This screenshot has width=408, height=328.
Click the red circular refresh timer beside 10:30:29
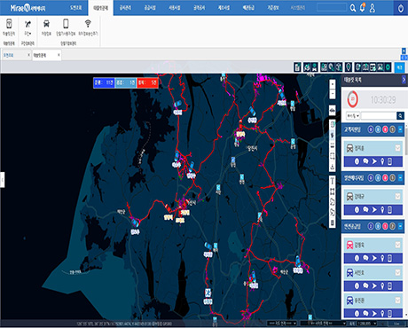tap(352, 99)
